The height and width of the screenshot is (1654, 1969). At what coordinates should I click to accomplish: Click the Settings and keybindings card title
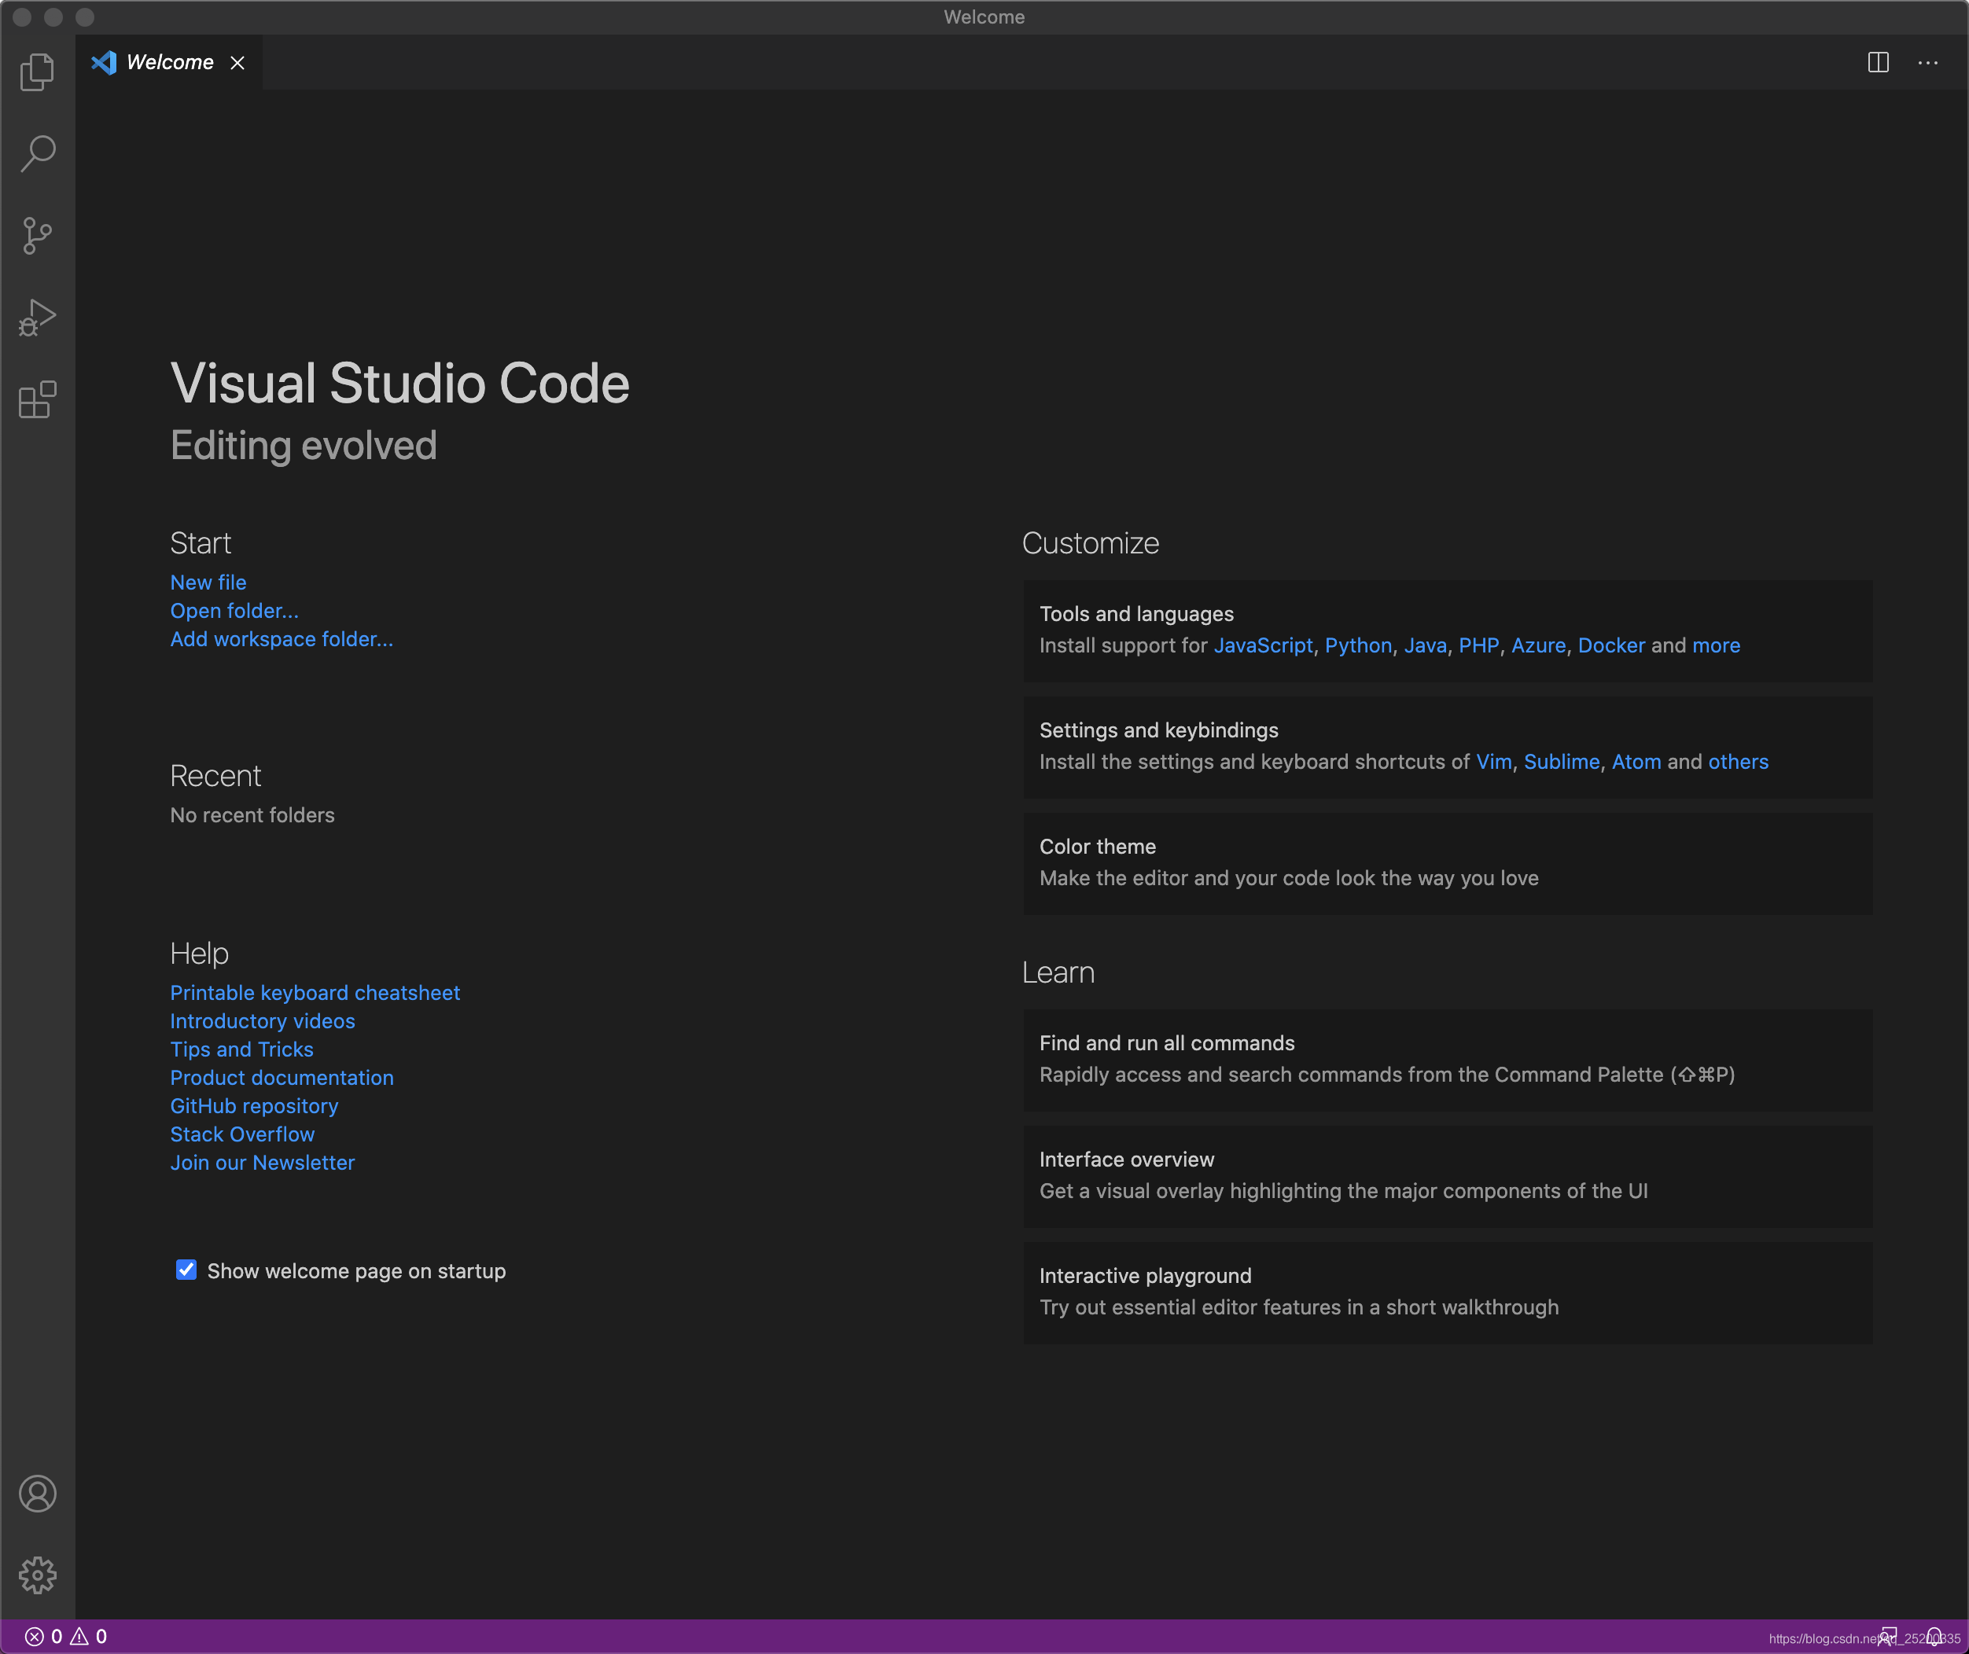[1158, 730]
